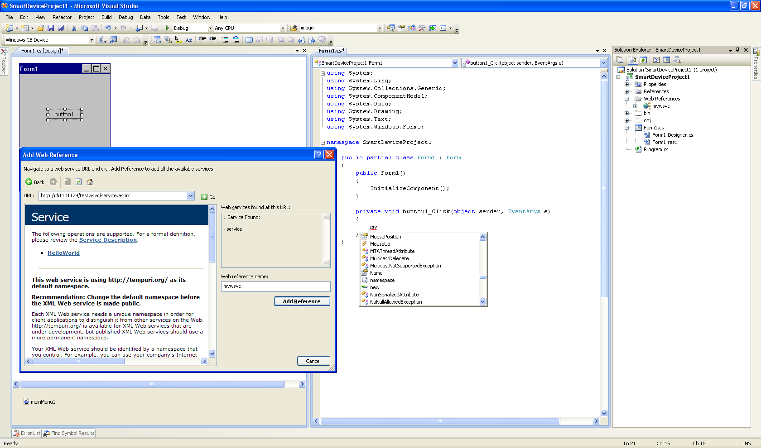Select Form1.Designer.cs in Solution Explorer
Screen dimensions: 761x448
coord(672,135)
